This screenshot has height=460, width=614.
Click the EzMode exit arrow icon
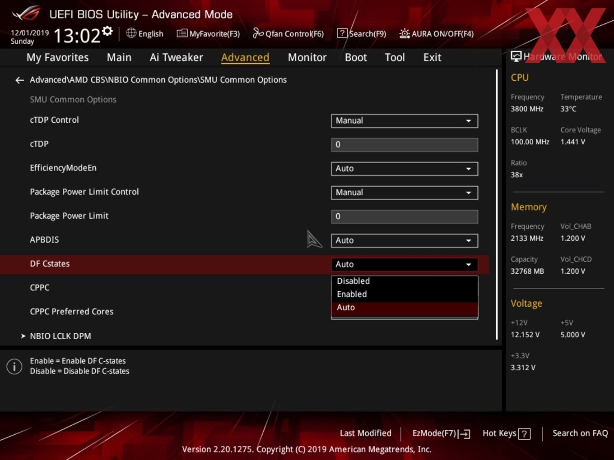click(465, 434)
